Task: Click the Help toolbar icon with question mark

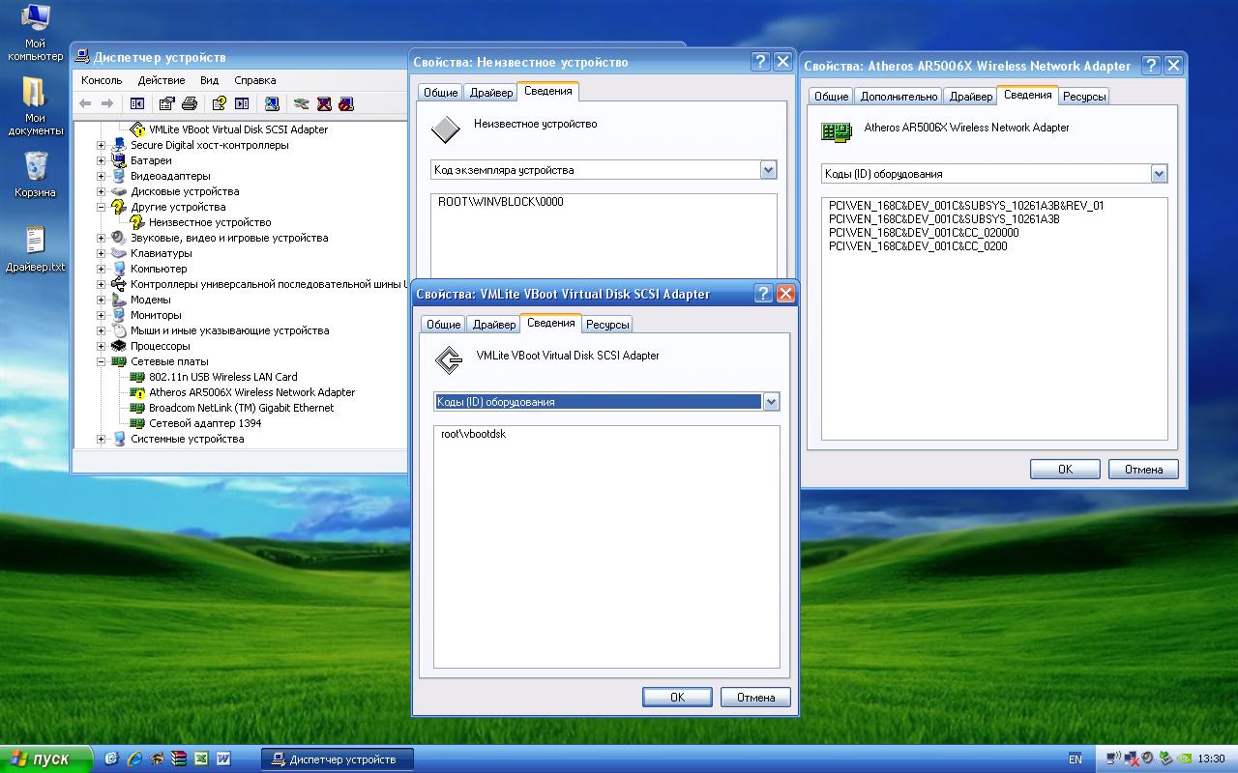Action: (x=220, y=103)
